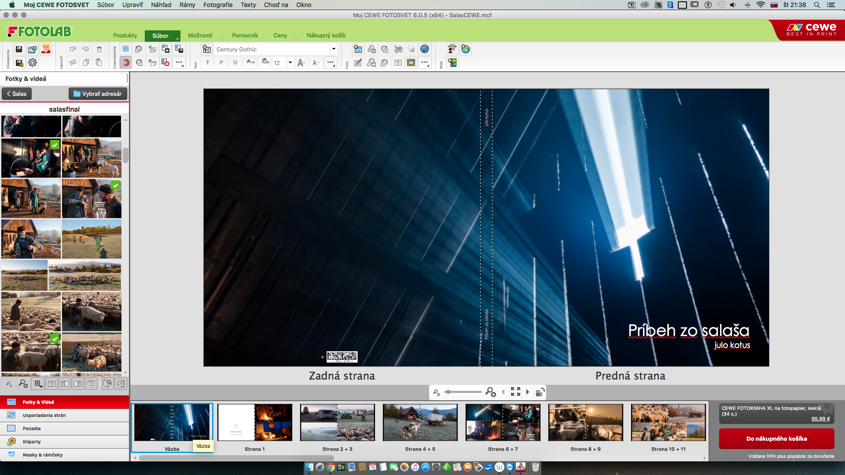Open settings gear in toolbar
The width and height of the screenshot is (845, 475).
point(33,63)
